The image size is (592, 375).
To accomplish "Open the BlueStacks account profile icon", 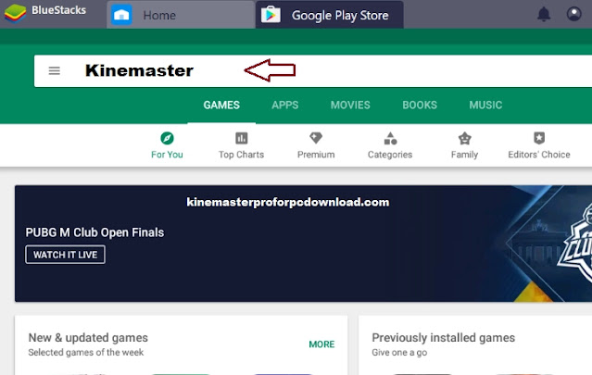I will tap(573, 14).
